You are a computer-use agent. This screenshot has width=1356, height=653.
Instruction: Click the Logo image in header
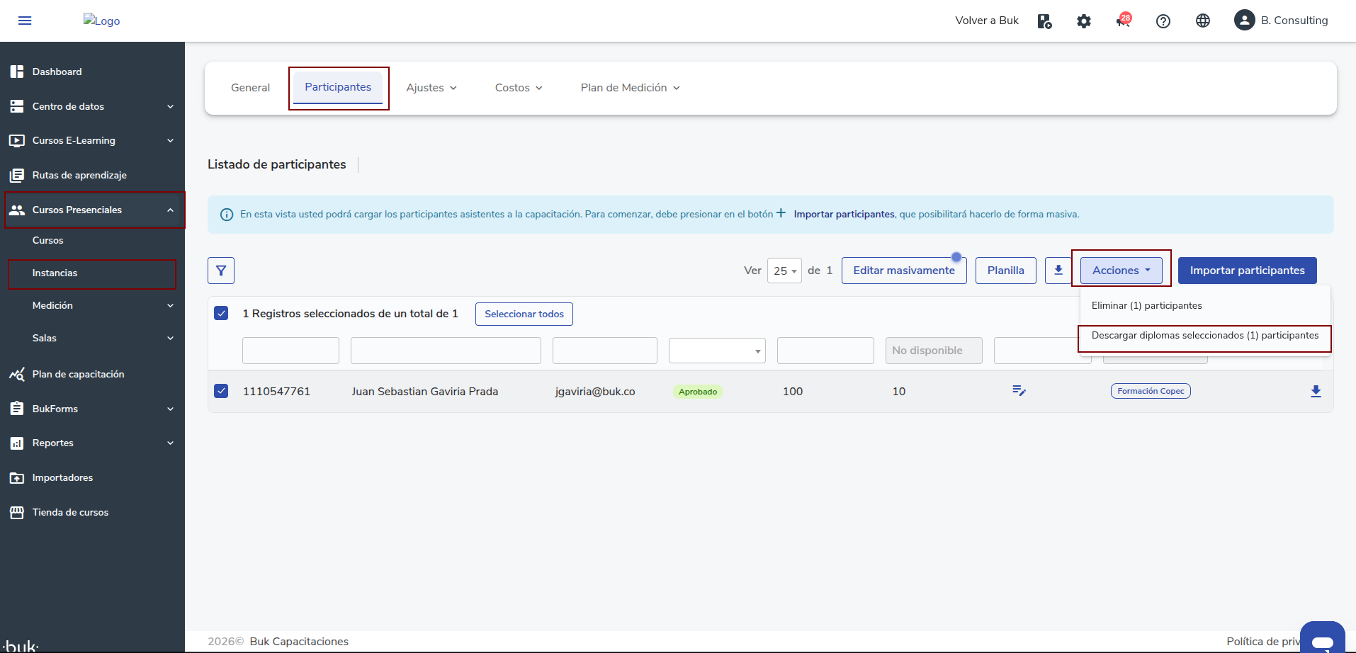(x=102, y=21)
